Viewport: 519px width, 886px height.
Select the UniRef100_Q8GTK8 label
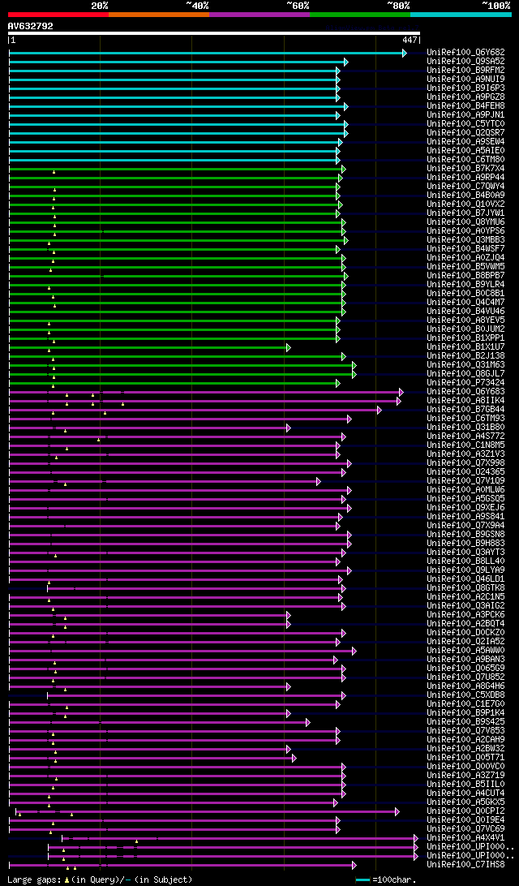(x=466, y=588)
